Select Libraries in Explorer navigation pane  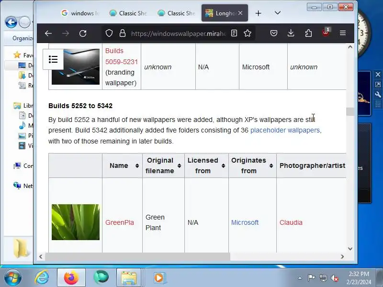click(x=23, y=105)
